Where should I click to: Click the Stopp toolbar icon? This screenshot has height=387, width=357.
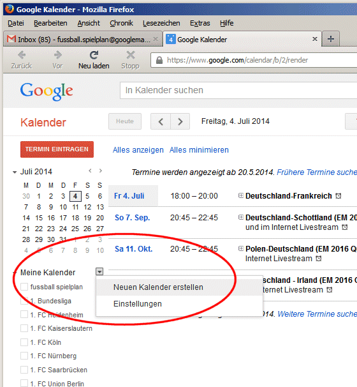(130, 55)
